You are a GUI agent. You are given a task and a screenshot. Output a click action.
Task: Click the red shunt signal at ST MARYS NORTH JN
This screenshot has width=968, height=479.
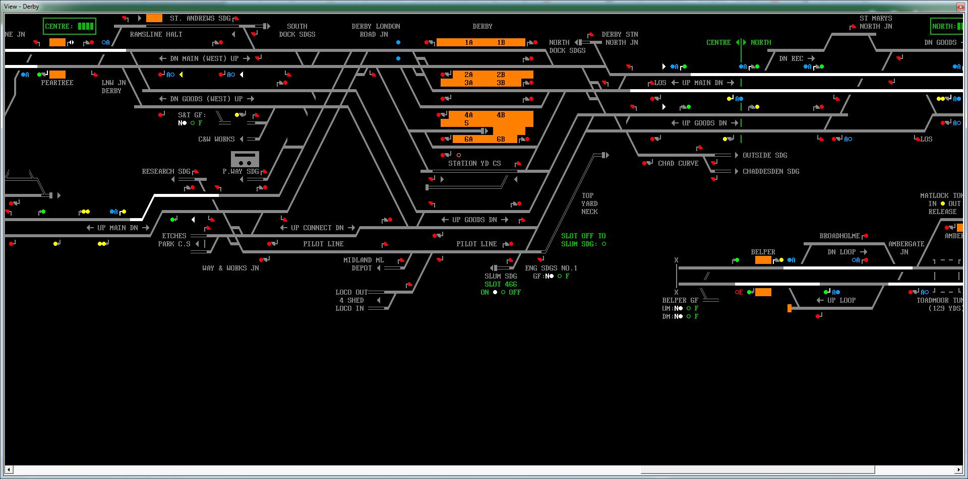click(853, 27)
